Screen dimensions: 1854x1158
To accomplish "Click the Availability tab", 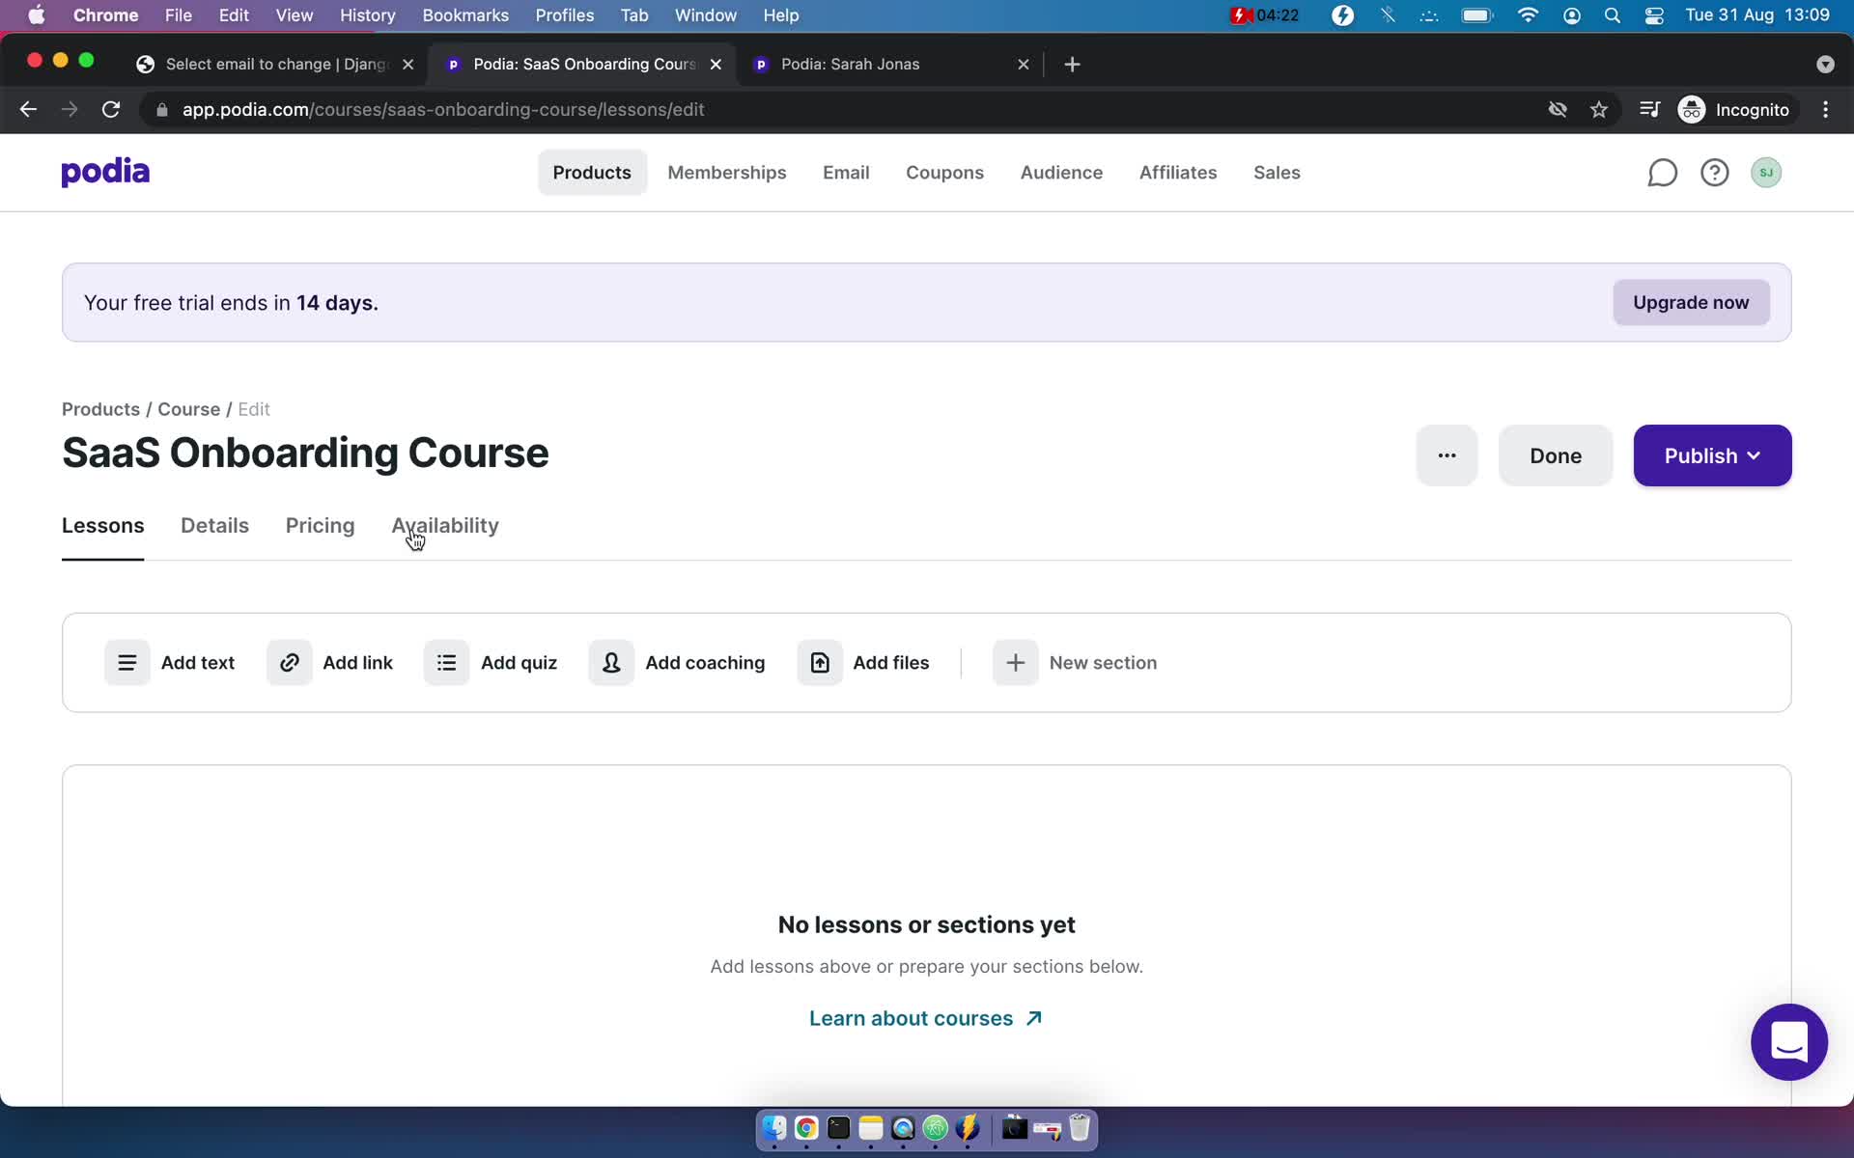I will click(444, 524).
